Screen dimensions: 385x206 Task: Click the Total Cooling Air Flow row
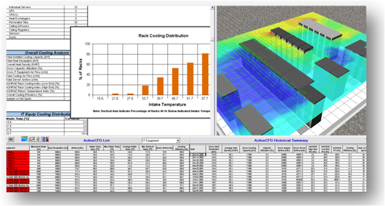(x=38, y=76)
